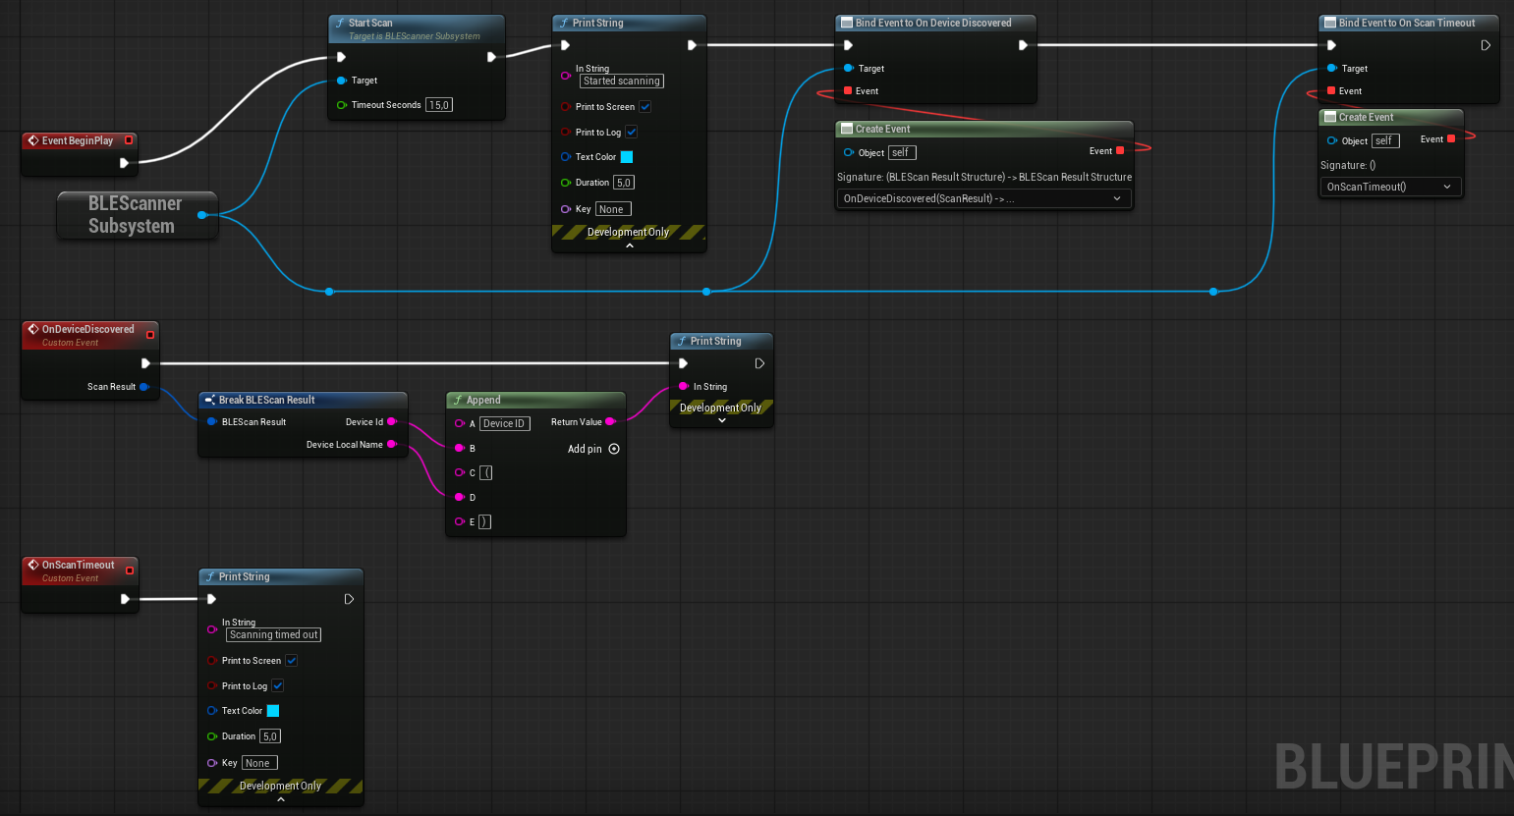Viewport: 1514px width, 816px height.
Task: Open the OnScanTimeout() signature dropdown
Action: [1390, 187]
